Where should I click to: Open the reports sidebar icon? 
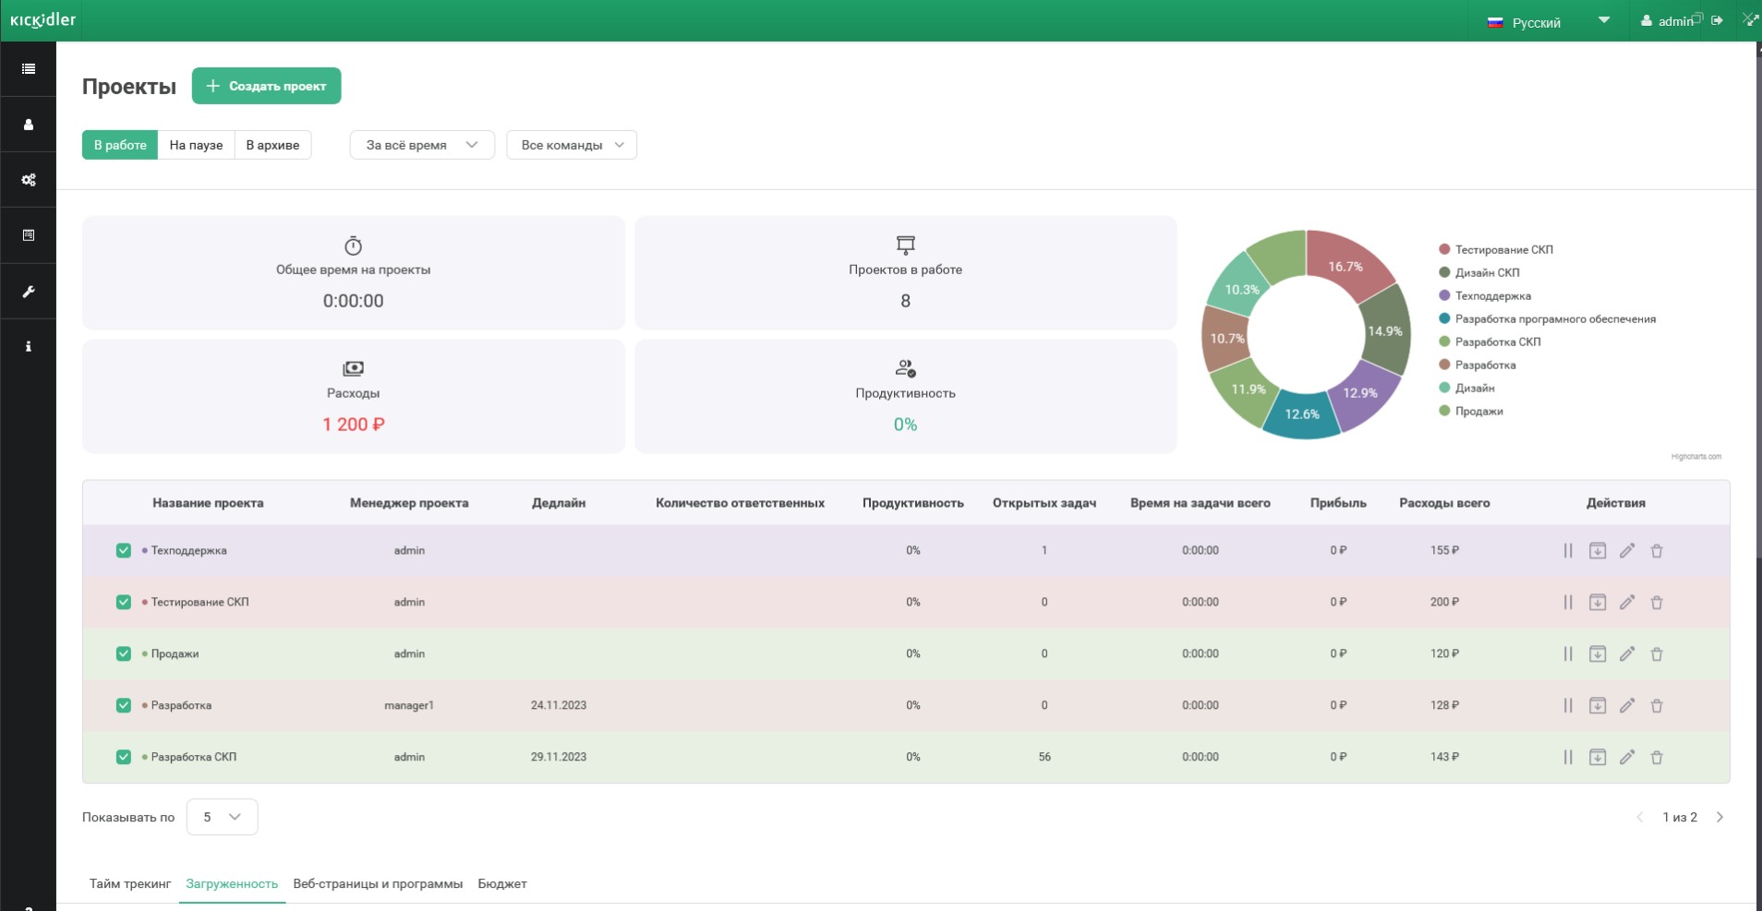pyautogui.click(x=29, y=235)
